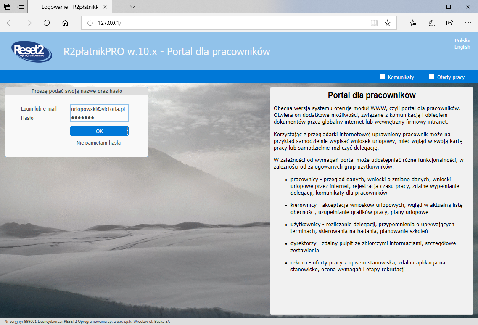
Task: Close the Logowanie tab
Action: (x=105, y=7)
